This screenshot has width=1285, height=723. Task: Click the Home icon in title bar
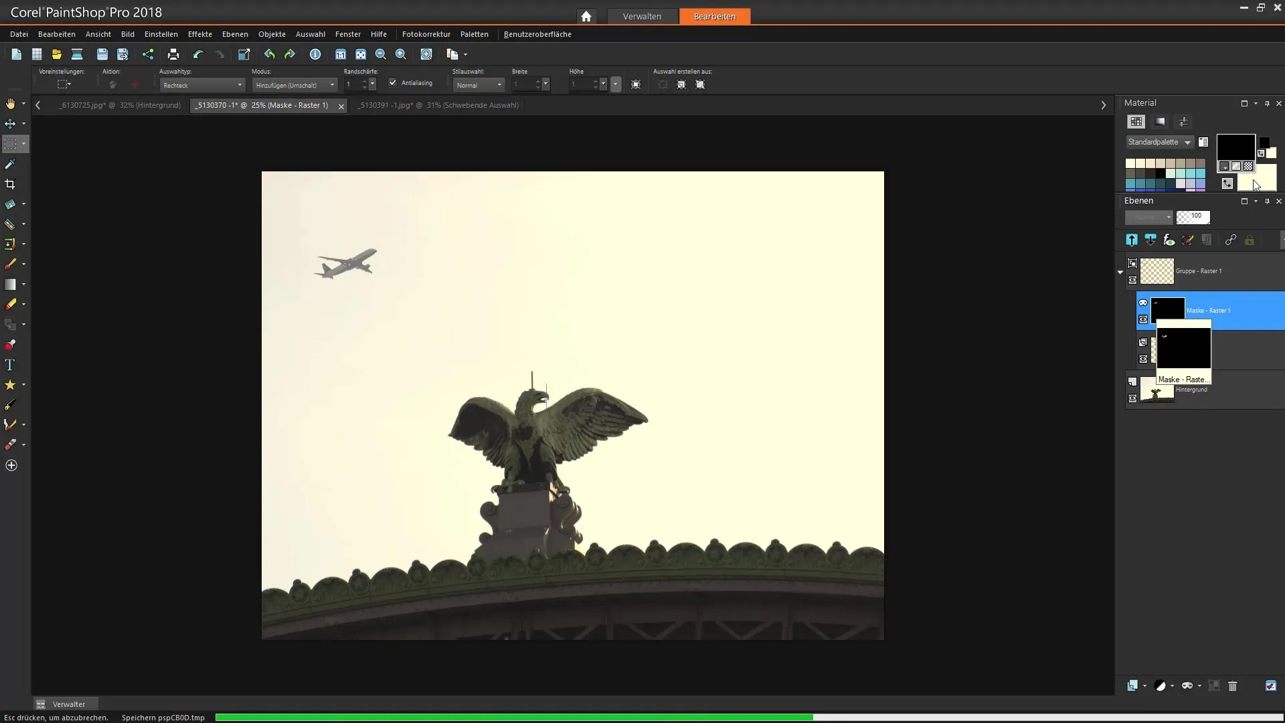[x=586, y=16]
